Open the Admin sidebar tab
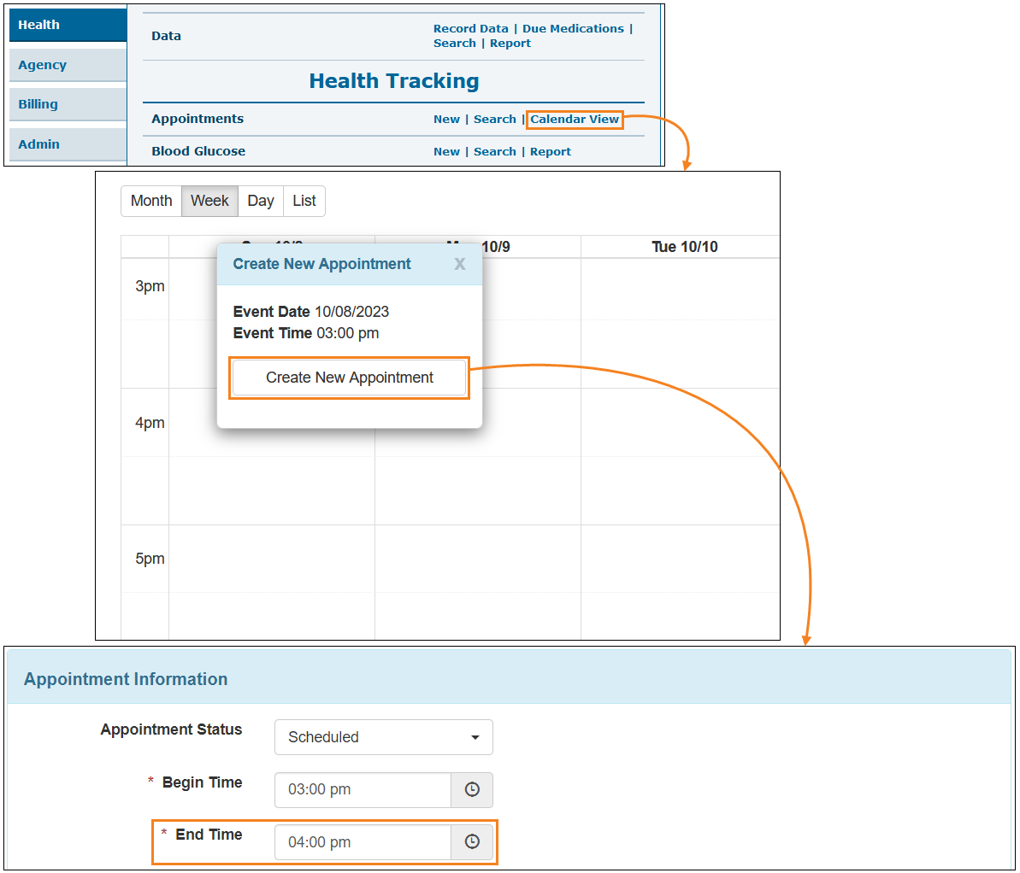The image size is (1020, 873). pyautogui.click(x=68, y=144)
